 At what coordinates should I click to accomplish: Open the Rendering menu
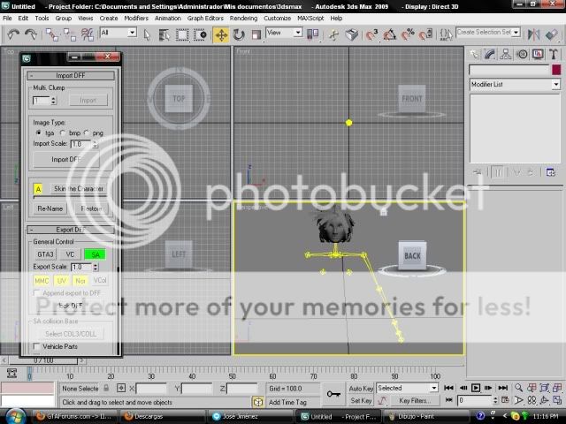(x=243, y=18)
